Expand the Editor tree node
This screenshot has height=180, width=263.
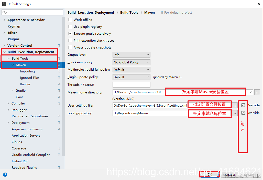pos(4,33)
